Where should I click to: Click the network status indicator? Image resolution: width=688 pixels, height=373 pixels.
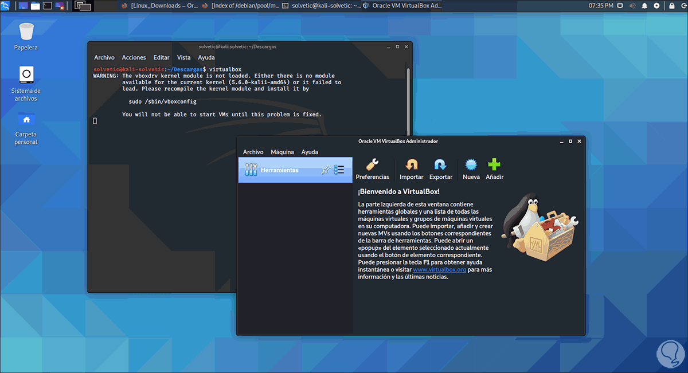coord(656,5)
